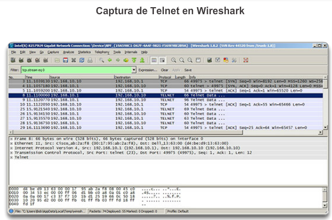The image size is (332, 220).
Task: Select packet 10 ACK row
Action: coord(165,105)
